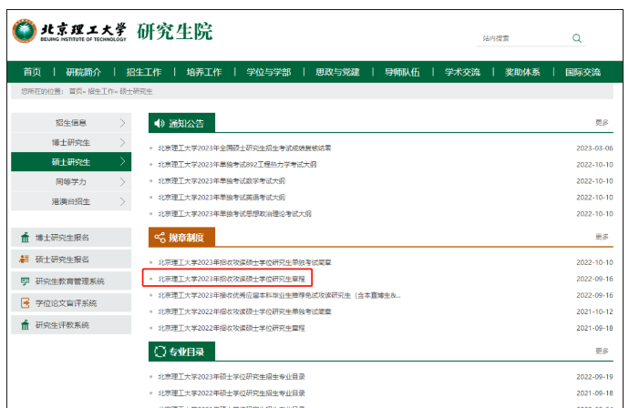
Task: Click the speaker icon beside 通知公告
Action: pyautogui.click(x=160, y=122)
